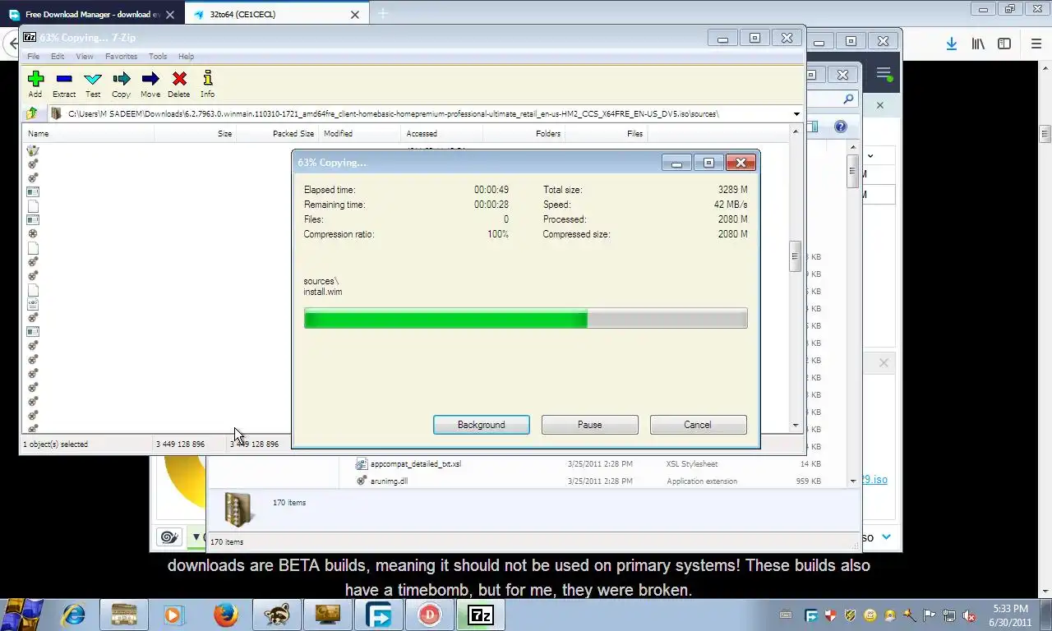
Task: Expand the chevron at the bottom right of Free Download Manager
Action: (x=886, y=537)
